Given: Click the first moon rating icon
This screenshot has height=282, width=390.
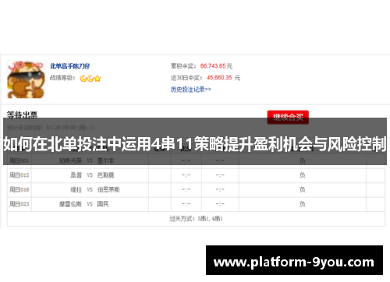Looking at the screenshot, I should 83,79.
